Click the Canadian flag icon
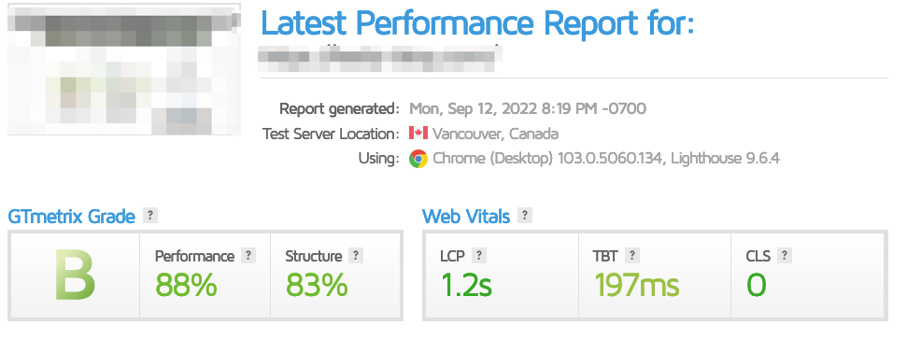Image resolution: width=907 pixels, height=339 pixels. [x=418, y=134]
